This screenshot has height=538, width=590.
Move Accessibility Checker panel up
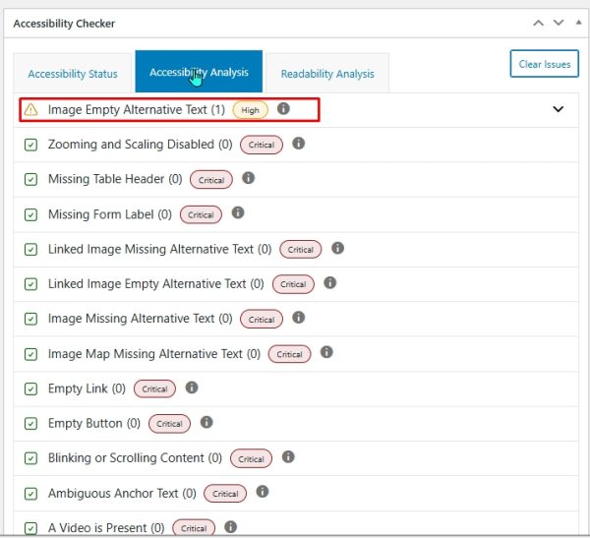(x=539, y=23)
